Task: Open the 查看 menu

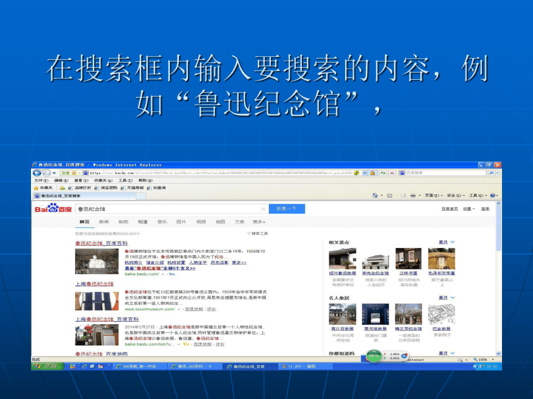Action: 81,181
